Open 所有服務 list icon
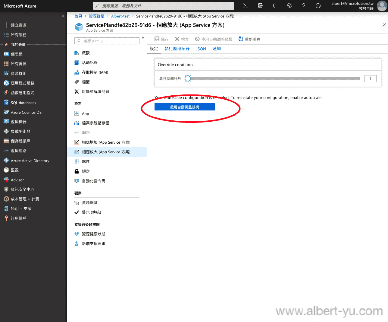Image resolution: width=388 pixels, height=322 pixels. (x=6, y=35)
